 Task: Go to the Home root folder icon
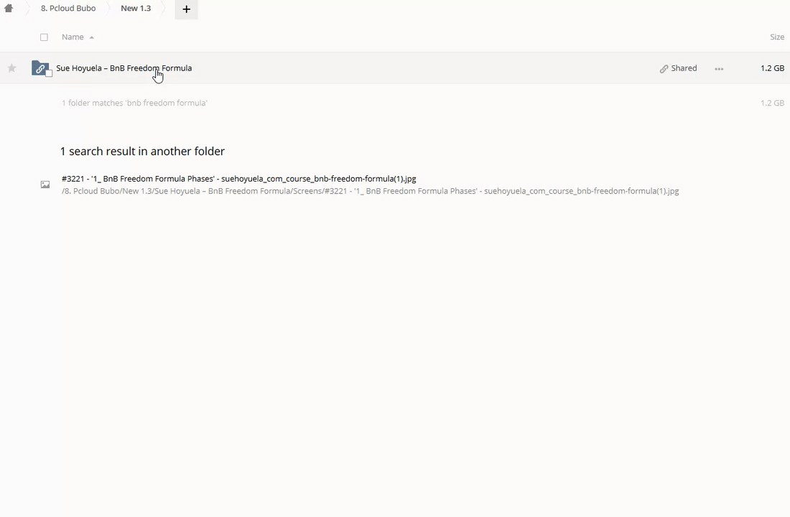click(9, 9)
